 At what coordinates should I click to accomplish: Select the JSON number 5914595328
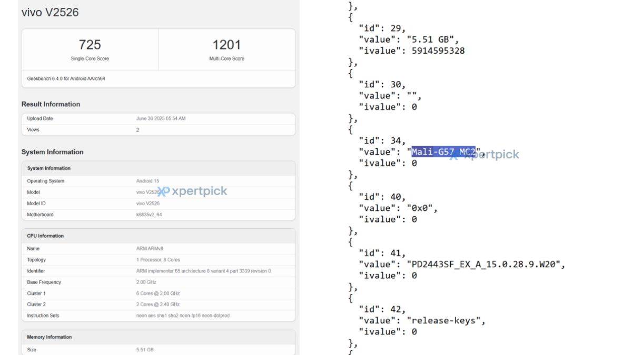coord(438,51)
